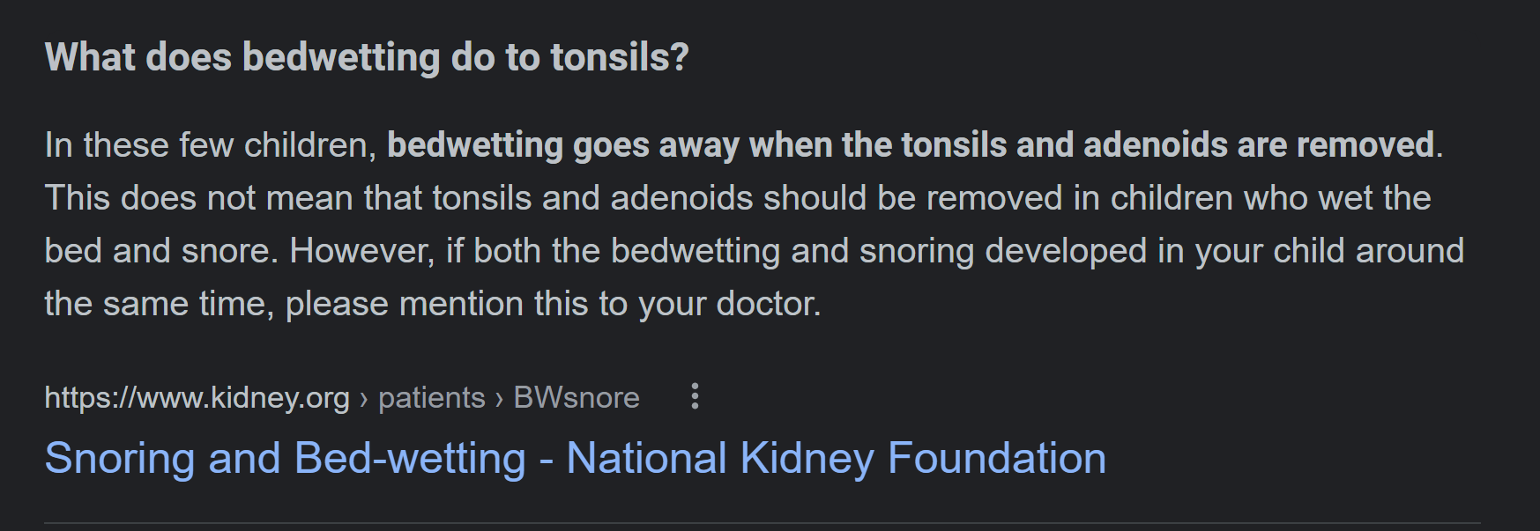This screenshot has width=1540, height=531.
Task: Open the Snoring and Bed-wetting result link
Action: 575,459
